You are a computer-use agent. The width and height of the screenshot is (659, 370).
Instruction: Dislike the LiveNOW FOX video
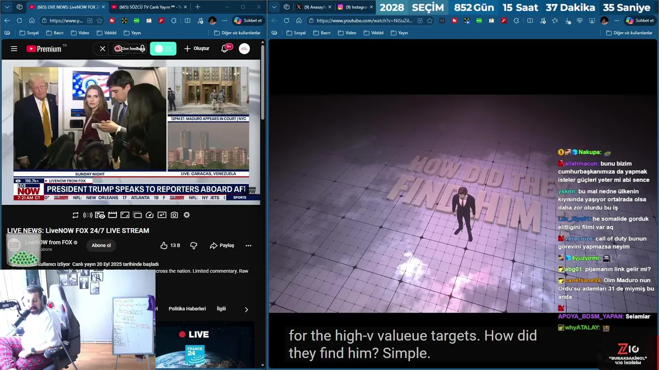click(194, 246)
